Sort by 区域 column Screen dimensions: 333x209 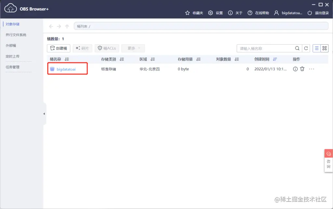point(153,59)
